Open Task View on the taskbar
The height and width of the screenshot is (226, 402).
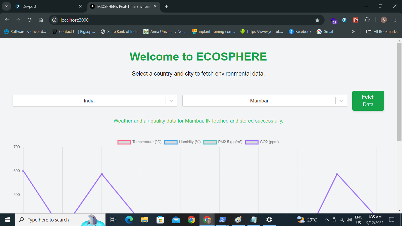(x=113, y=220)
